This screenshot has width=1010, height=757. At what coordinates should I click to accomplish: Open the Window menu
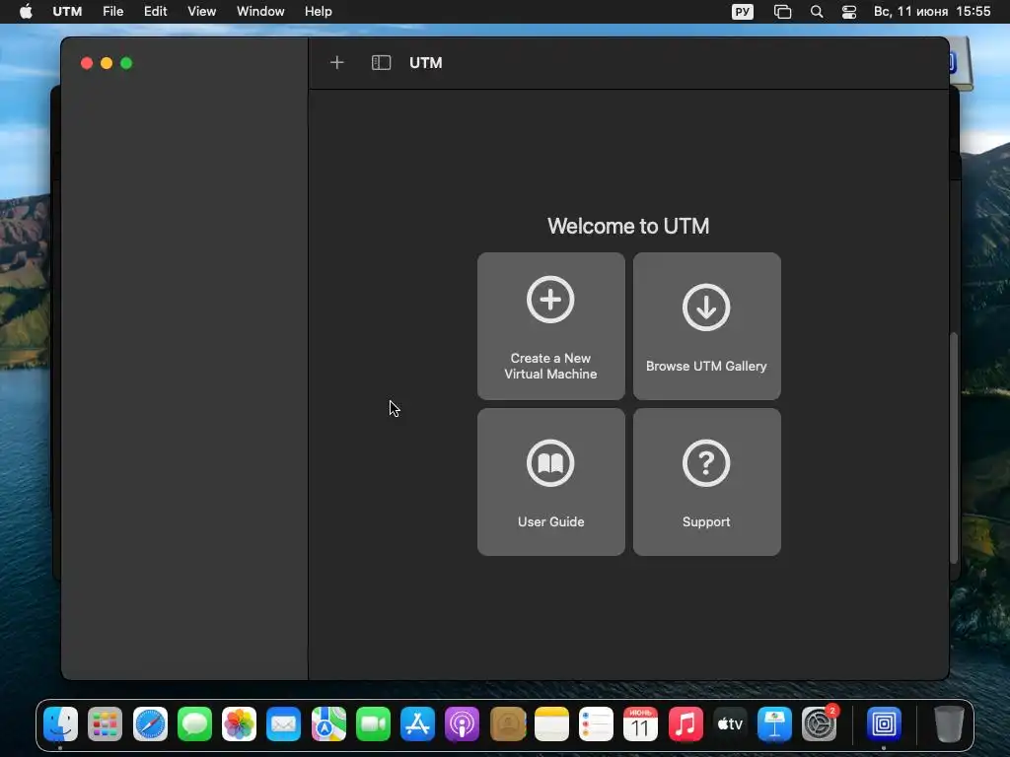260,12
